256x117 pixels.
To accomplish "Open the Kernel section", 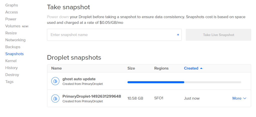I will point(11,61).
